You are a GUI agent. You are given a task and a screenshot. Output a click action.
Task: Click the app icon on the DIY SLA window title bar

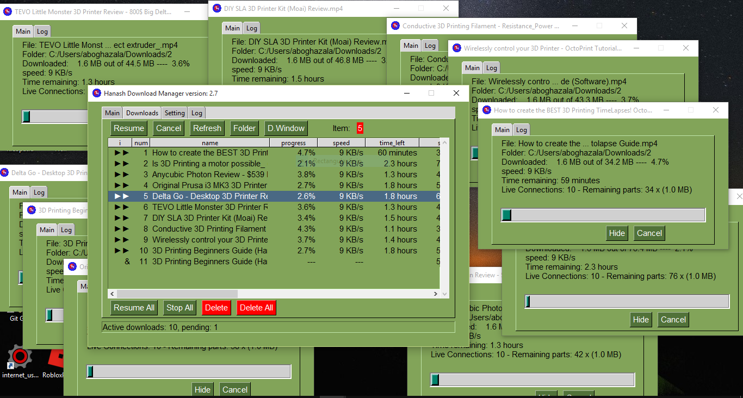(x=216, y=8)
